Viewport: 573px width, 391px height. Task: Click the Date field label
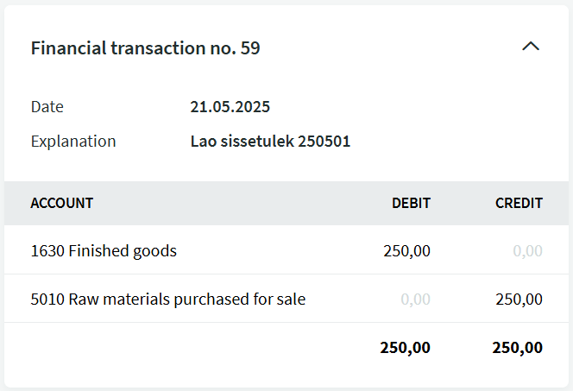[x=47, y=107]
